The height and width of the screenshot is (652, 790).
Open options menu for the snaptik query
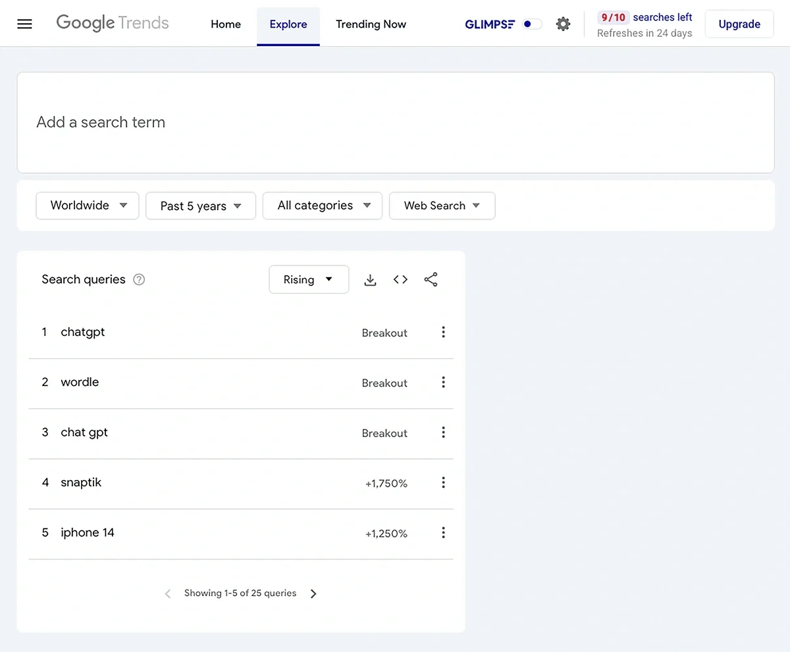point(443,483)
